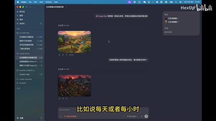This screenshot has height=121, width=216.
Task: Open the View menu
Action: (x=41, y=2)
